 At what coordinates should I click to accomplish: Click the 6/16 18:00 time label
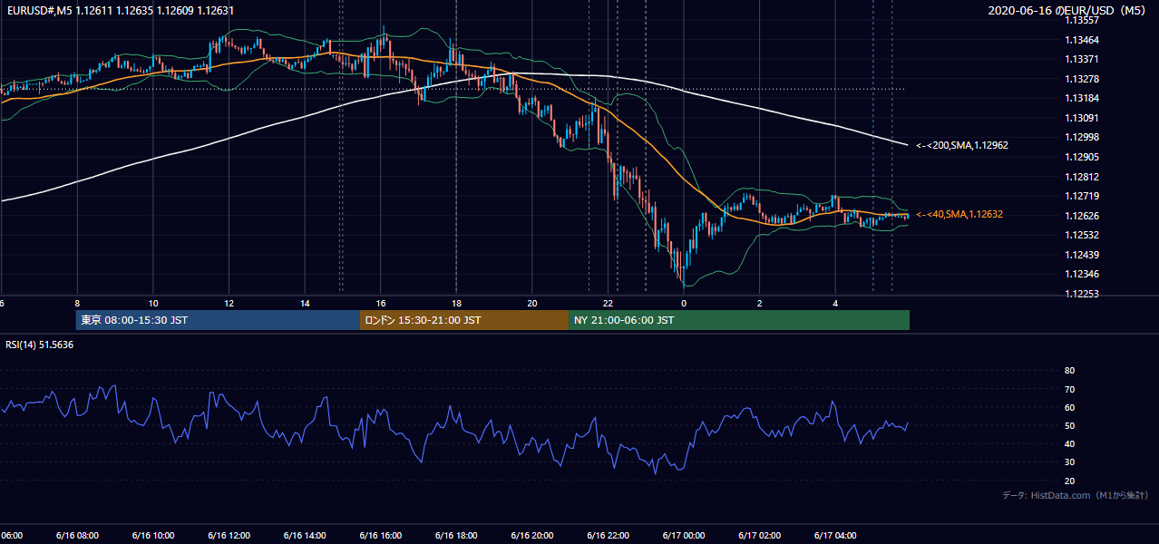[456, 535]
